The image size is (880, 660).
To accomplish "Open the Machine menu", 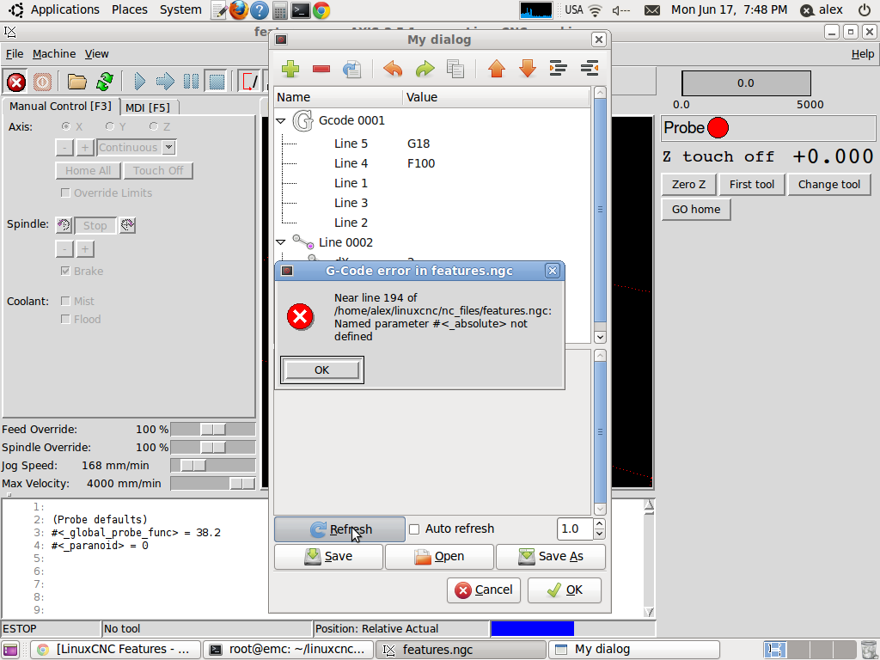I will (54, 54).
